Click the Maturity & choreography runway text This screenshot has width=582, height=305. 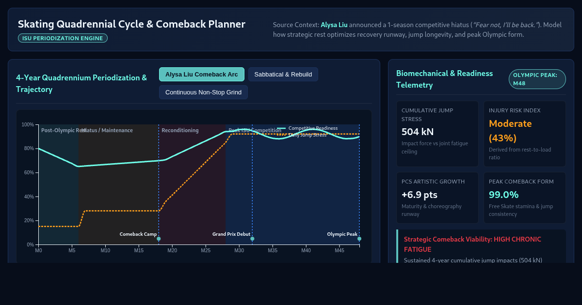(x=432, y=210)
